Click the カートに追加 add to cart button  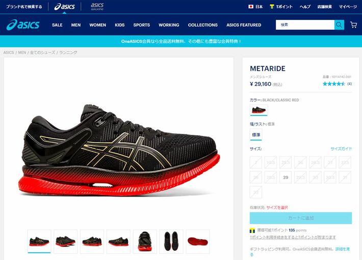[x=301, y=218]
